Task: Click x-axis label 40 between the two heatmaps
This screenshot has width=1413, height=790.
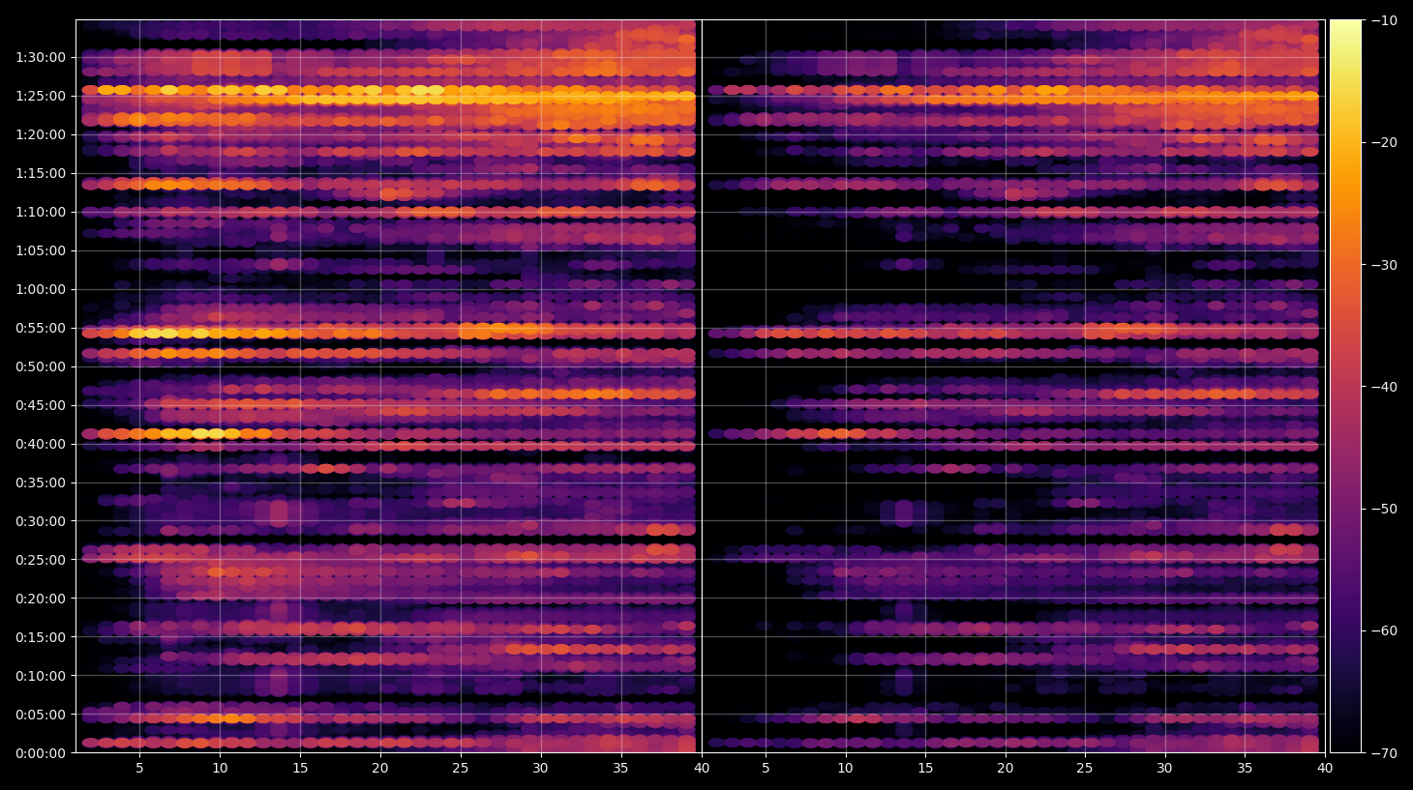Action: (702, 769)
